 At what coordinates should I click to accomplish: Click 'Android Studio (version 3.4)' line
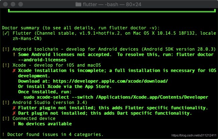[x=50, y=103]
